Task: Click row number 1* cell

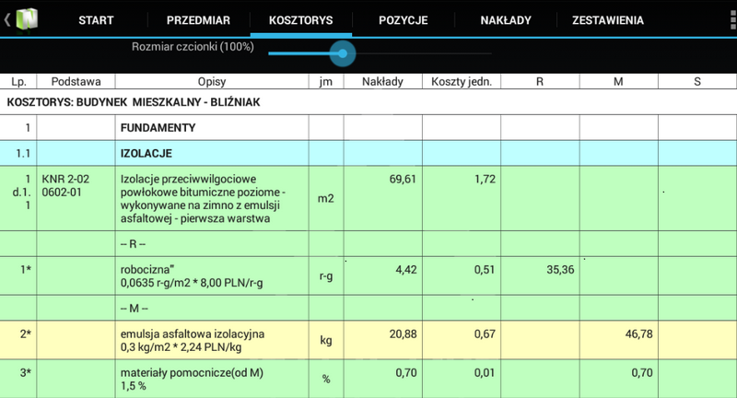Action: (x=18, y=275)
